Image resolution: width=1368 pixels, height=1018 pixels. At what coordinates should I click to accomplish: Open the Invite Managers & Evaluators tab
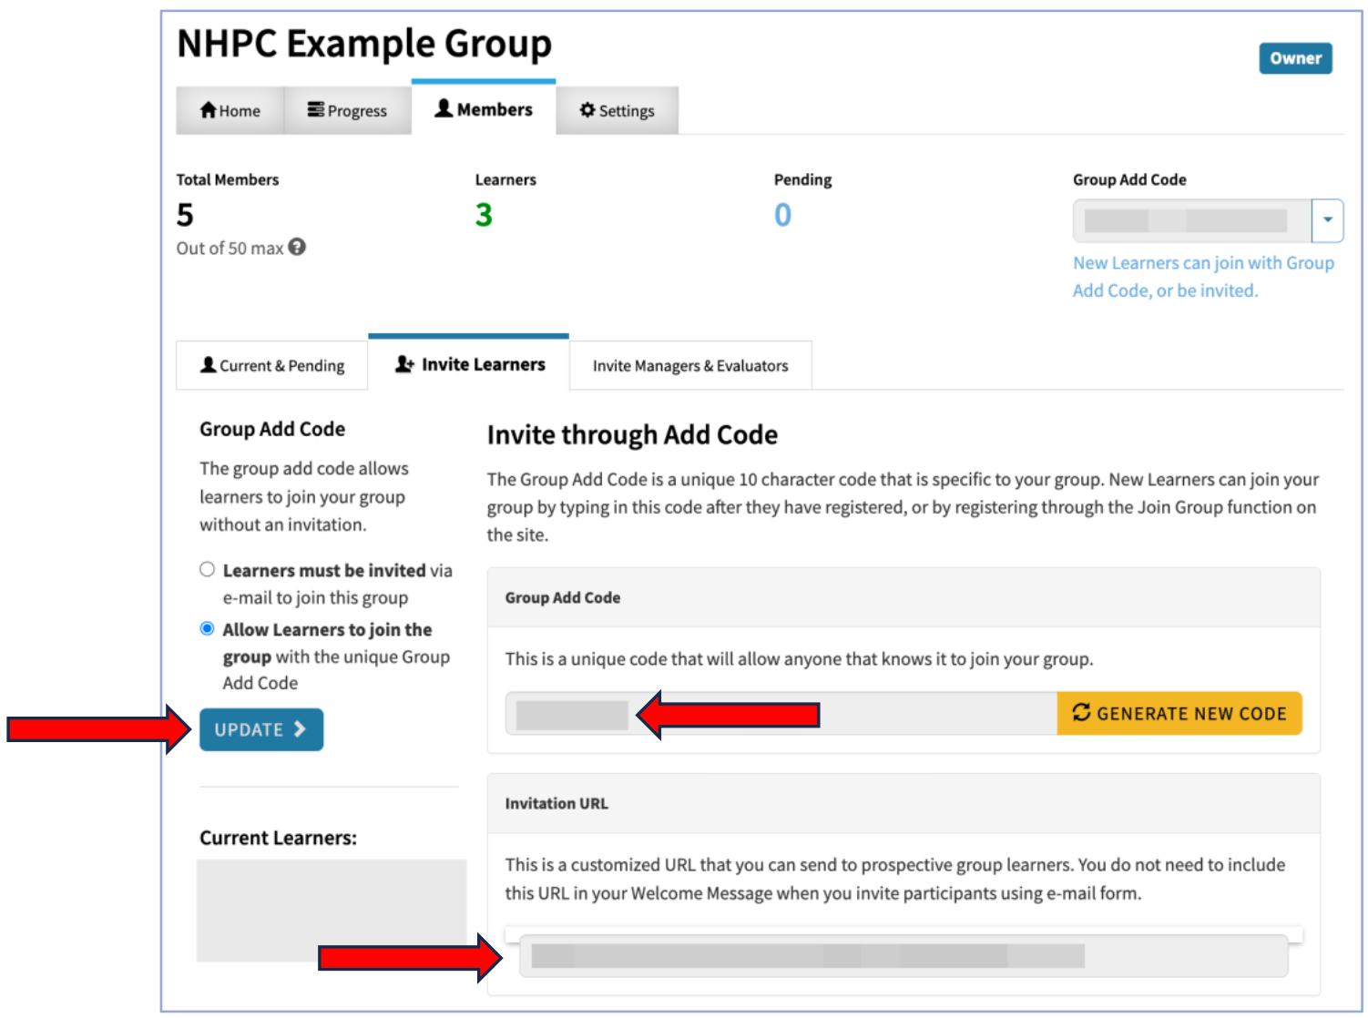point(689,365)
